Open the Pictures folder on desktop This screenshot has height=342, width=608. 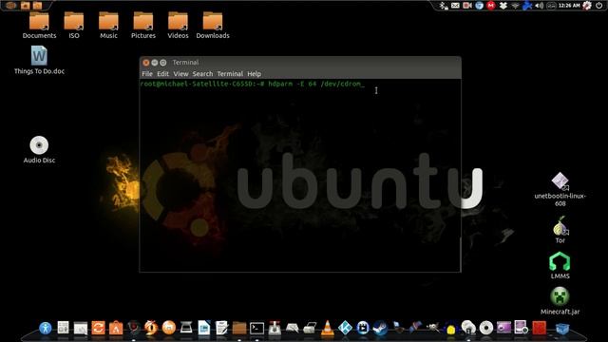click(x=143, y=26)
